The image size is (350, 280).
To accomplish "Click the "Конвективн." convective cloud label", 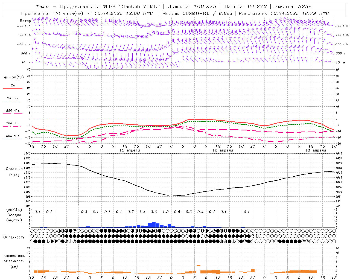I will 14,256.
